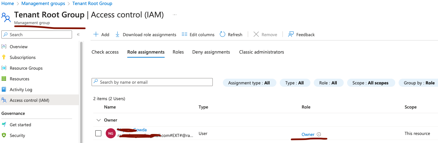Click the Get started icon

coord(4,125)
